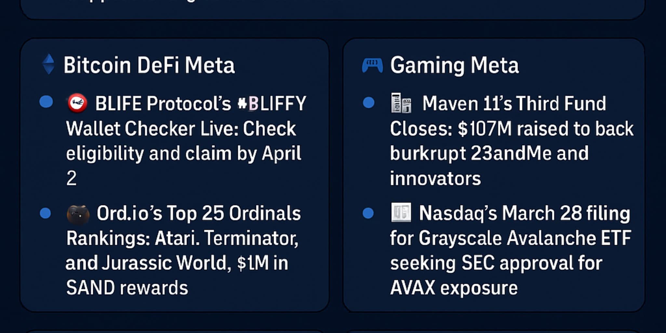Screen dimensions: 666x333
Task: Click the #BLIFFY hashtag text
Action: 272,103
